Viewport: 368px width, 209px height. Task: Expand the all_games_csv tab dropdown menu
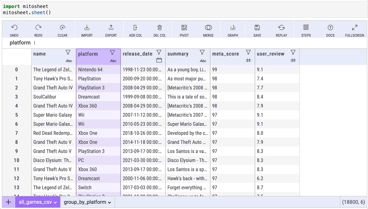pyautogui.click(x=55, y=202)
